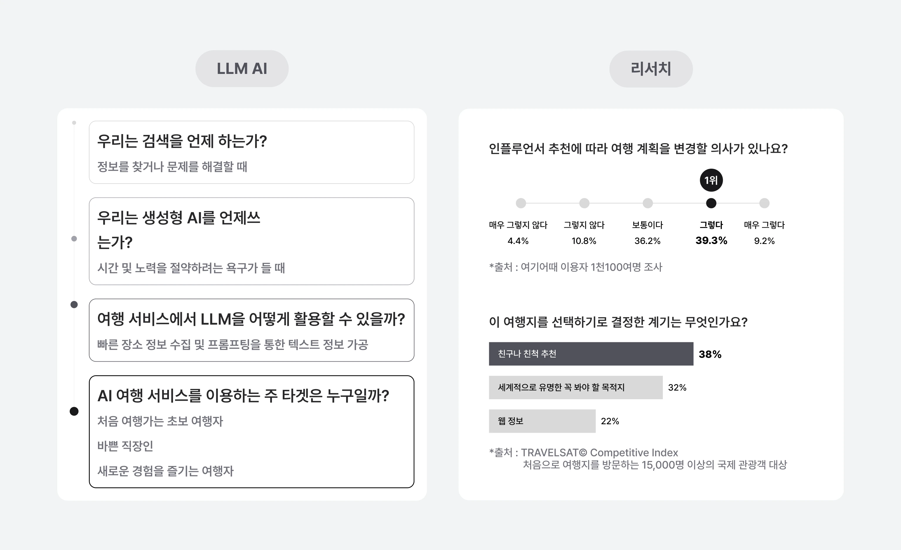Screen dimensions: 901x550
Task: Click the 세계적으로 유명한 꼭 봐야 할 목적지 bar
Action: [x=575, y=387]
